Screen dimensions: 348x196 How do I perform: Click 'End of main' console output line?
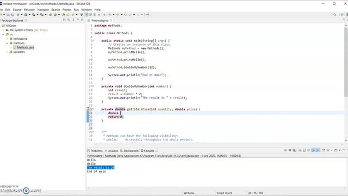pyautogui.click(x=96, y=171)
